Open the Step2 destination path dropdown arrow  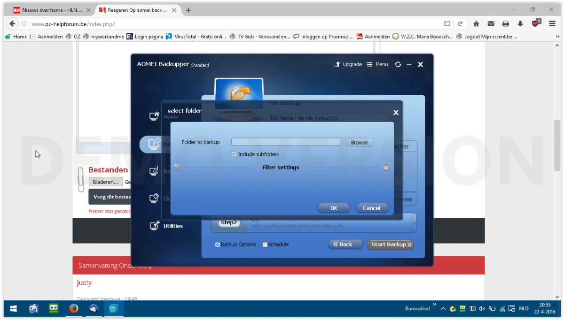(414, 223)
